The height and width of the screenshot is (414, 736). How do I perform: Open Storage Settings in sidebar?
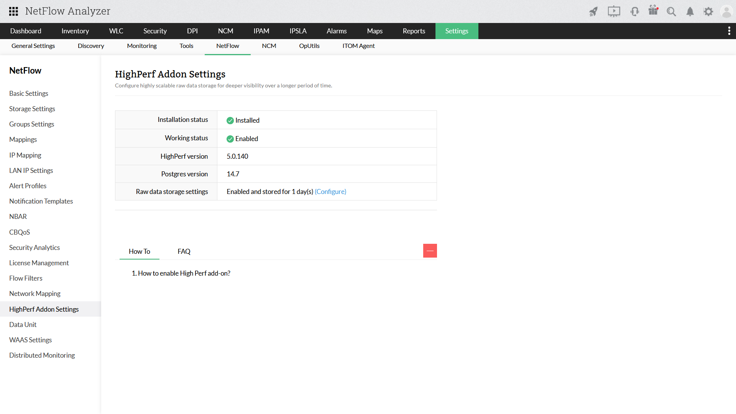(x=32, y=109)
